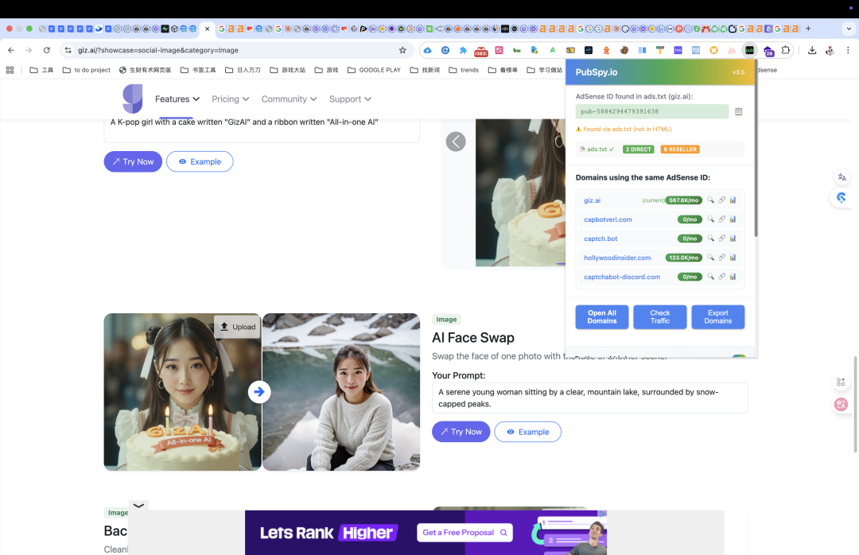Open the chart icon for capbotveri.com

click(x=733, y=219)
